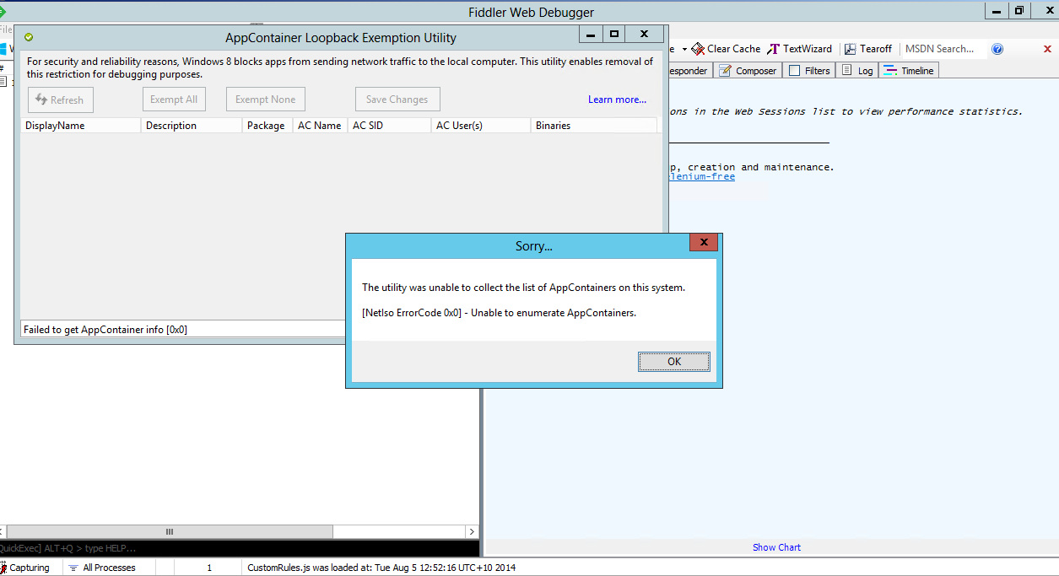The image size is (1059, 576).
Task: Minimize the AppContainer Loopback Exemption Utility window
Action: point(591,35)
